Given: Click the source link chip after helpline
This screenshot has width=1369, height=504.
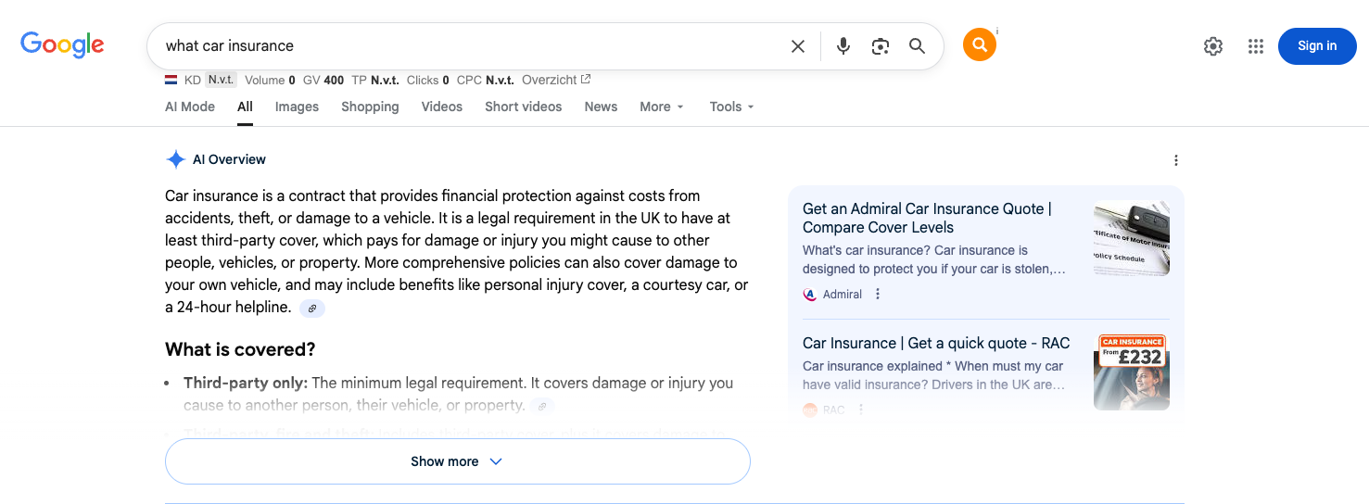Looking at the screenshot, I should click(312, 309).
